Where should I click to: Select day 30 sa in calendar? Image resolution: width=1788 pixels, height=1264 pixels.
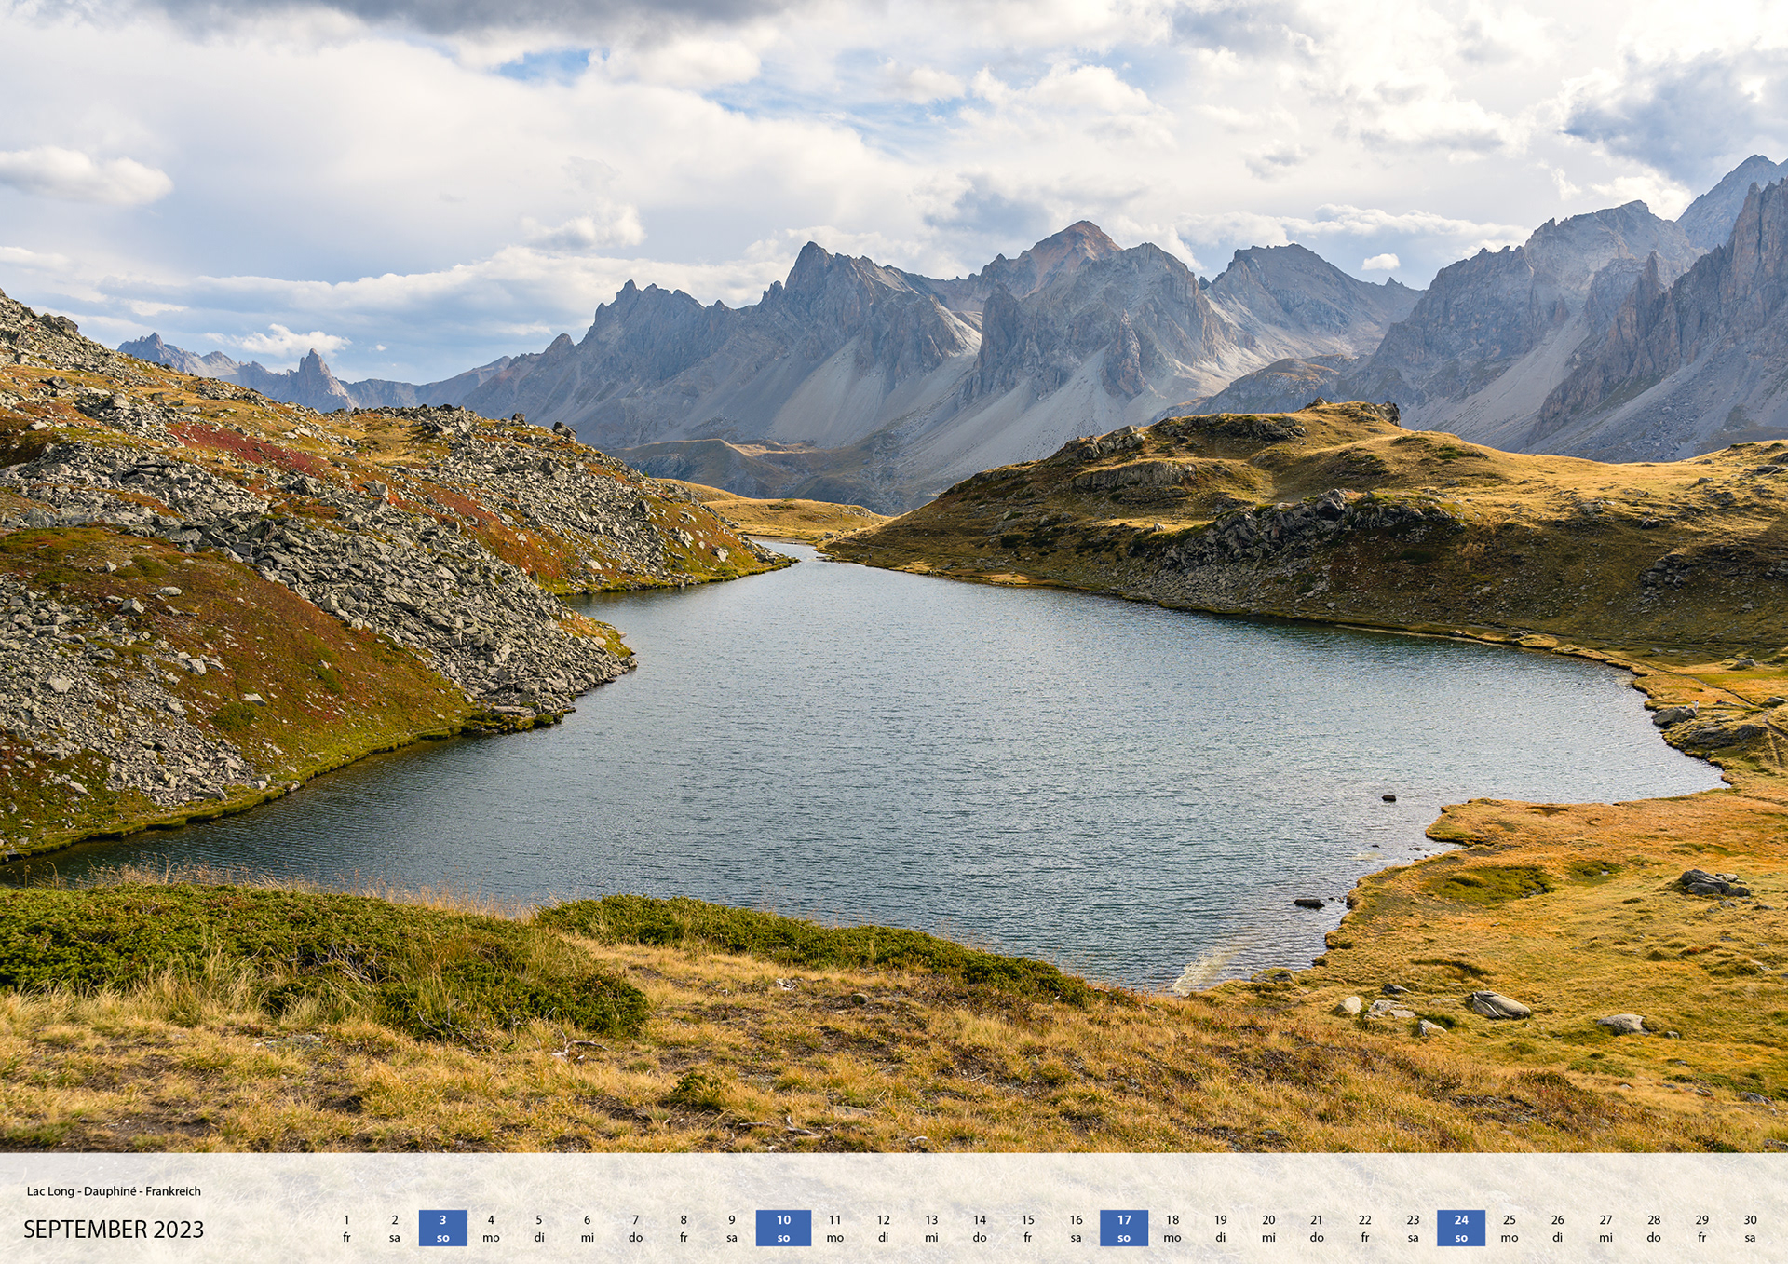tap(1751, 1228)
